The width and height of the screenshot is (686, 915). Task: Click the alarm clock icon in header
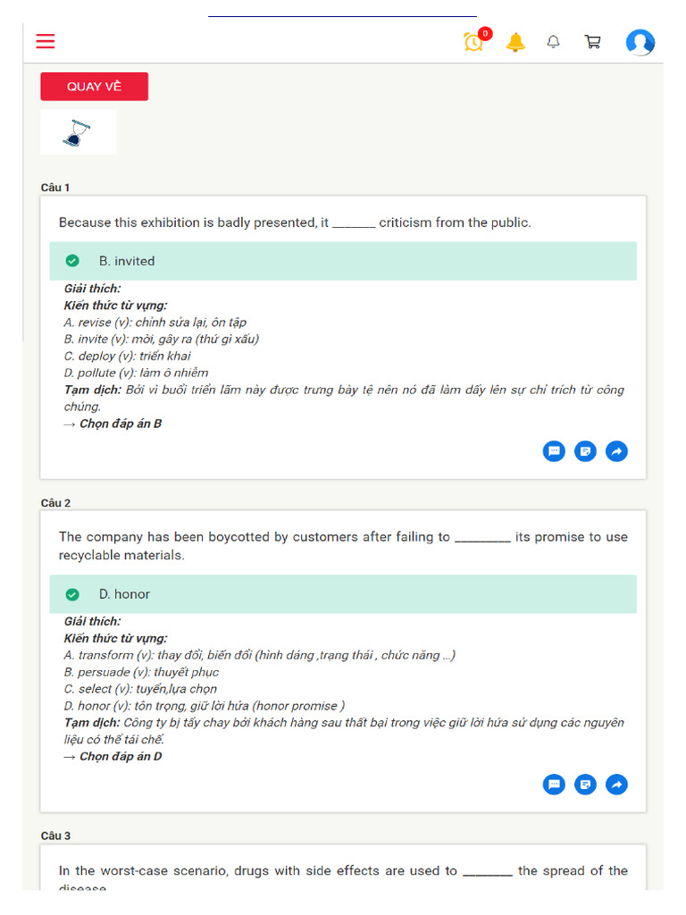pos(473,42)
